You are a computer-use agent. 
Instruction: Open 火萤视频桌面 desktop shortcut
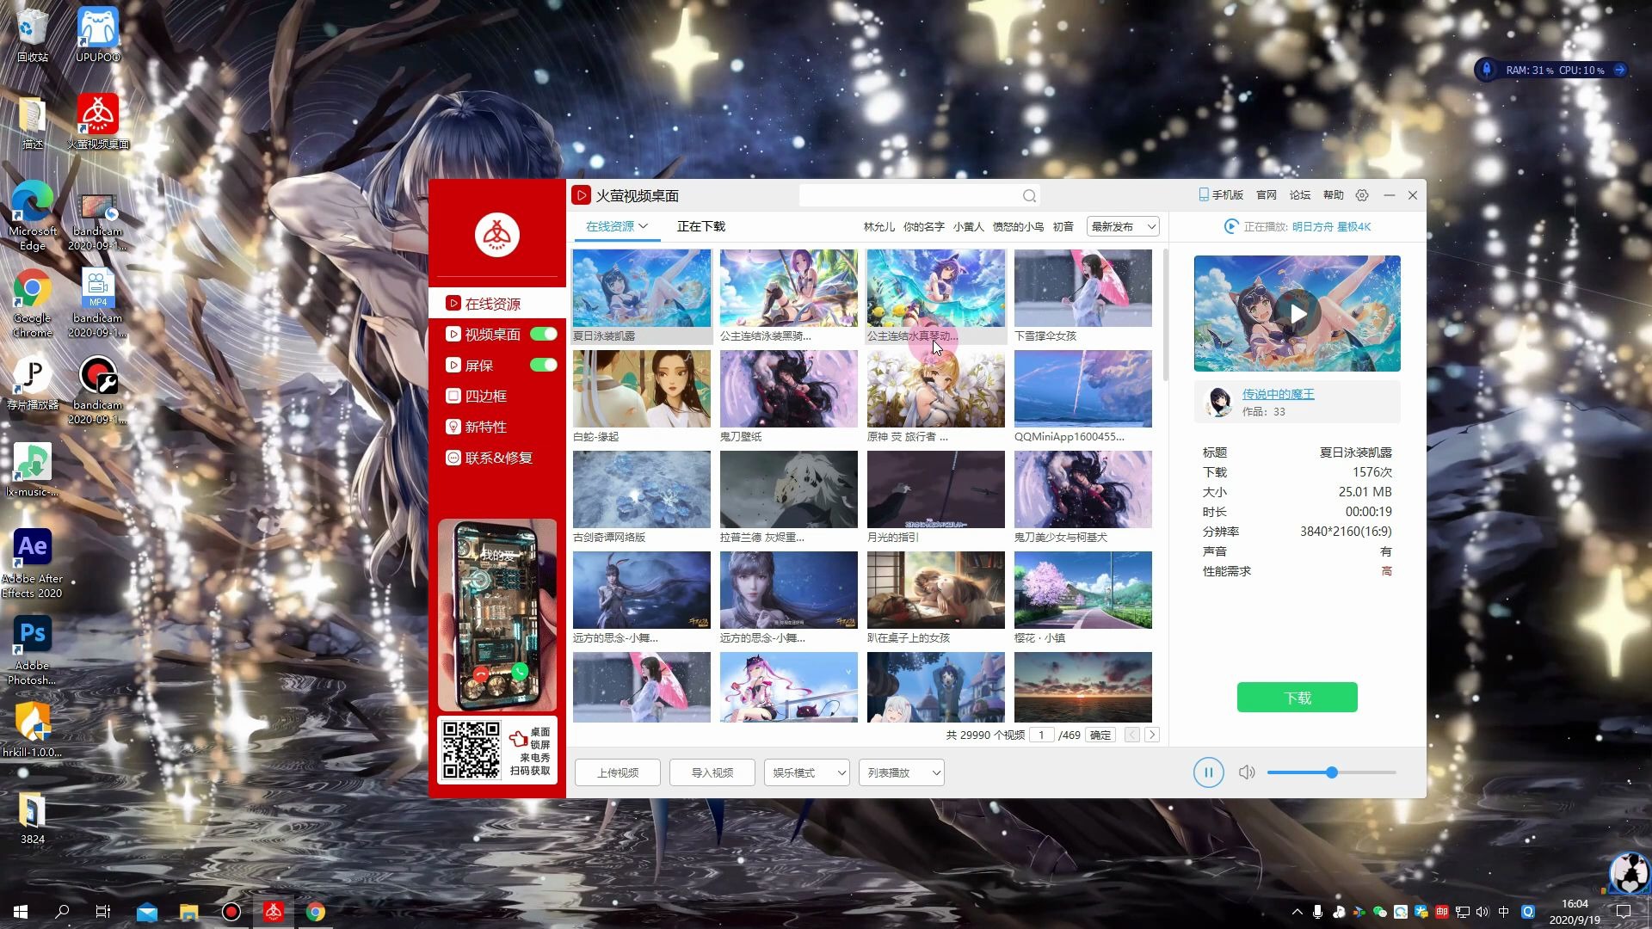tap(98, 121)
